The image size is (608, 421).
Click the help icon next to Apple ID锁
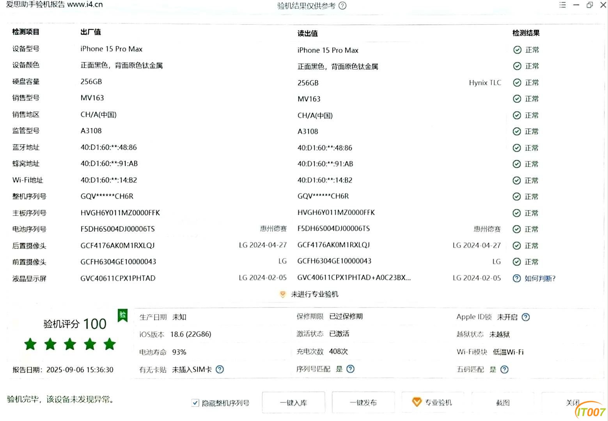point(526,317)
